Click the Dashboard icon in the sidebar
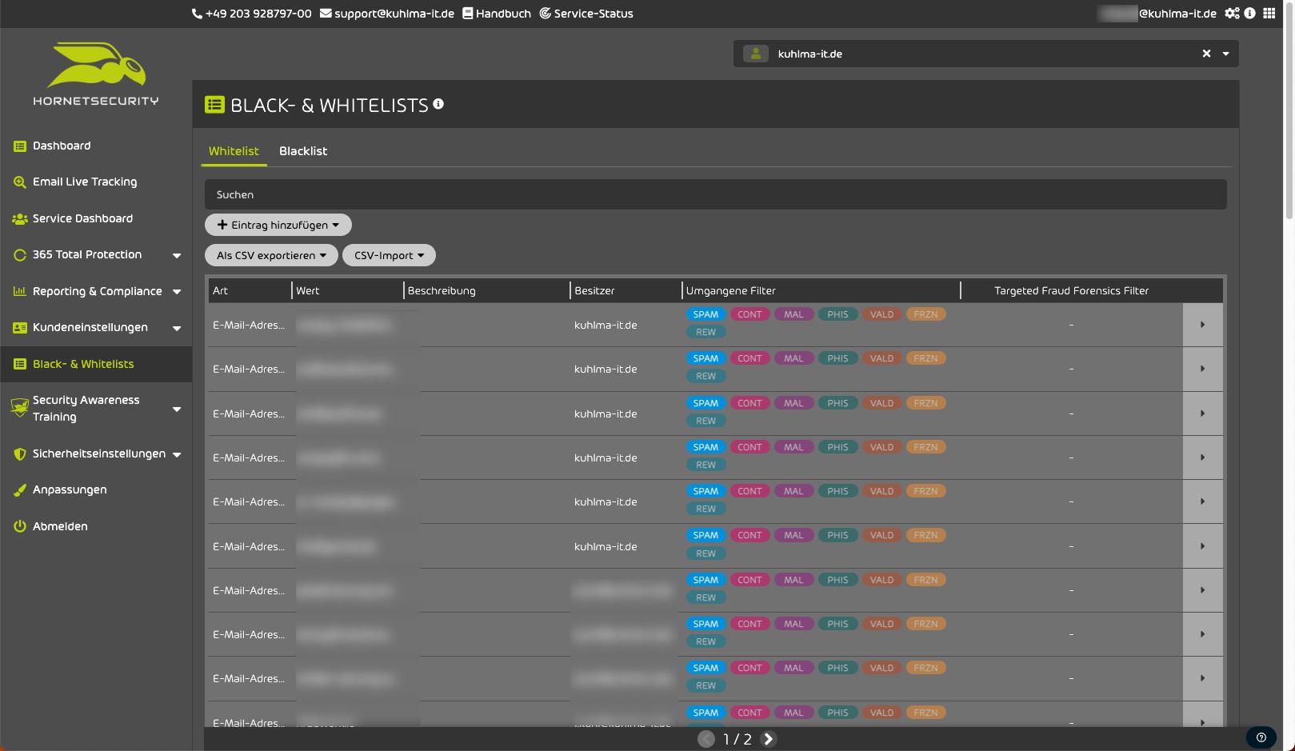The width and height of the screenshot is (1295, 751). point(20,146)
